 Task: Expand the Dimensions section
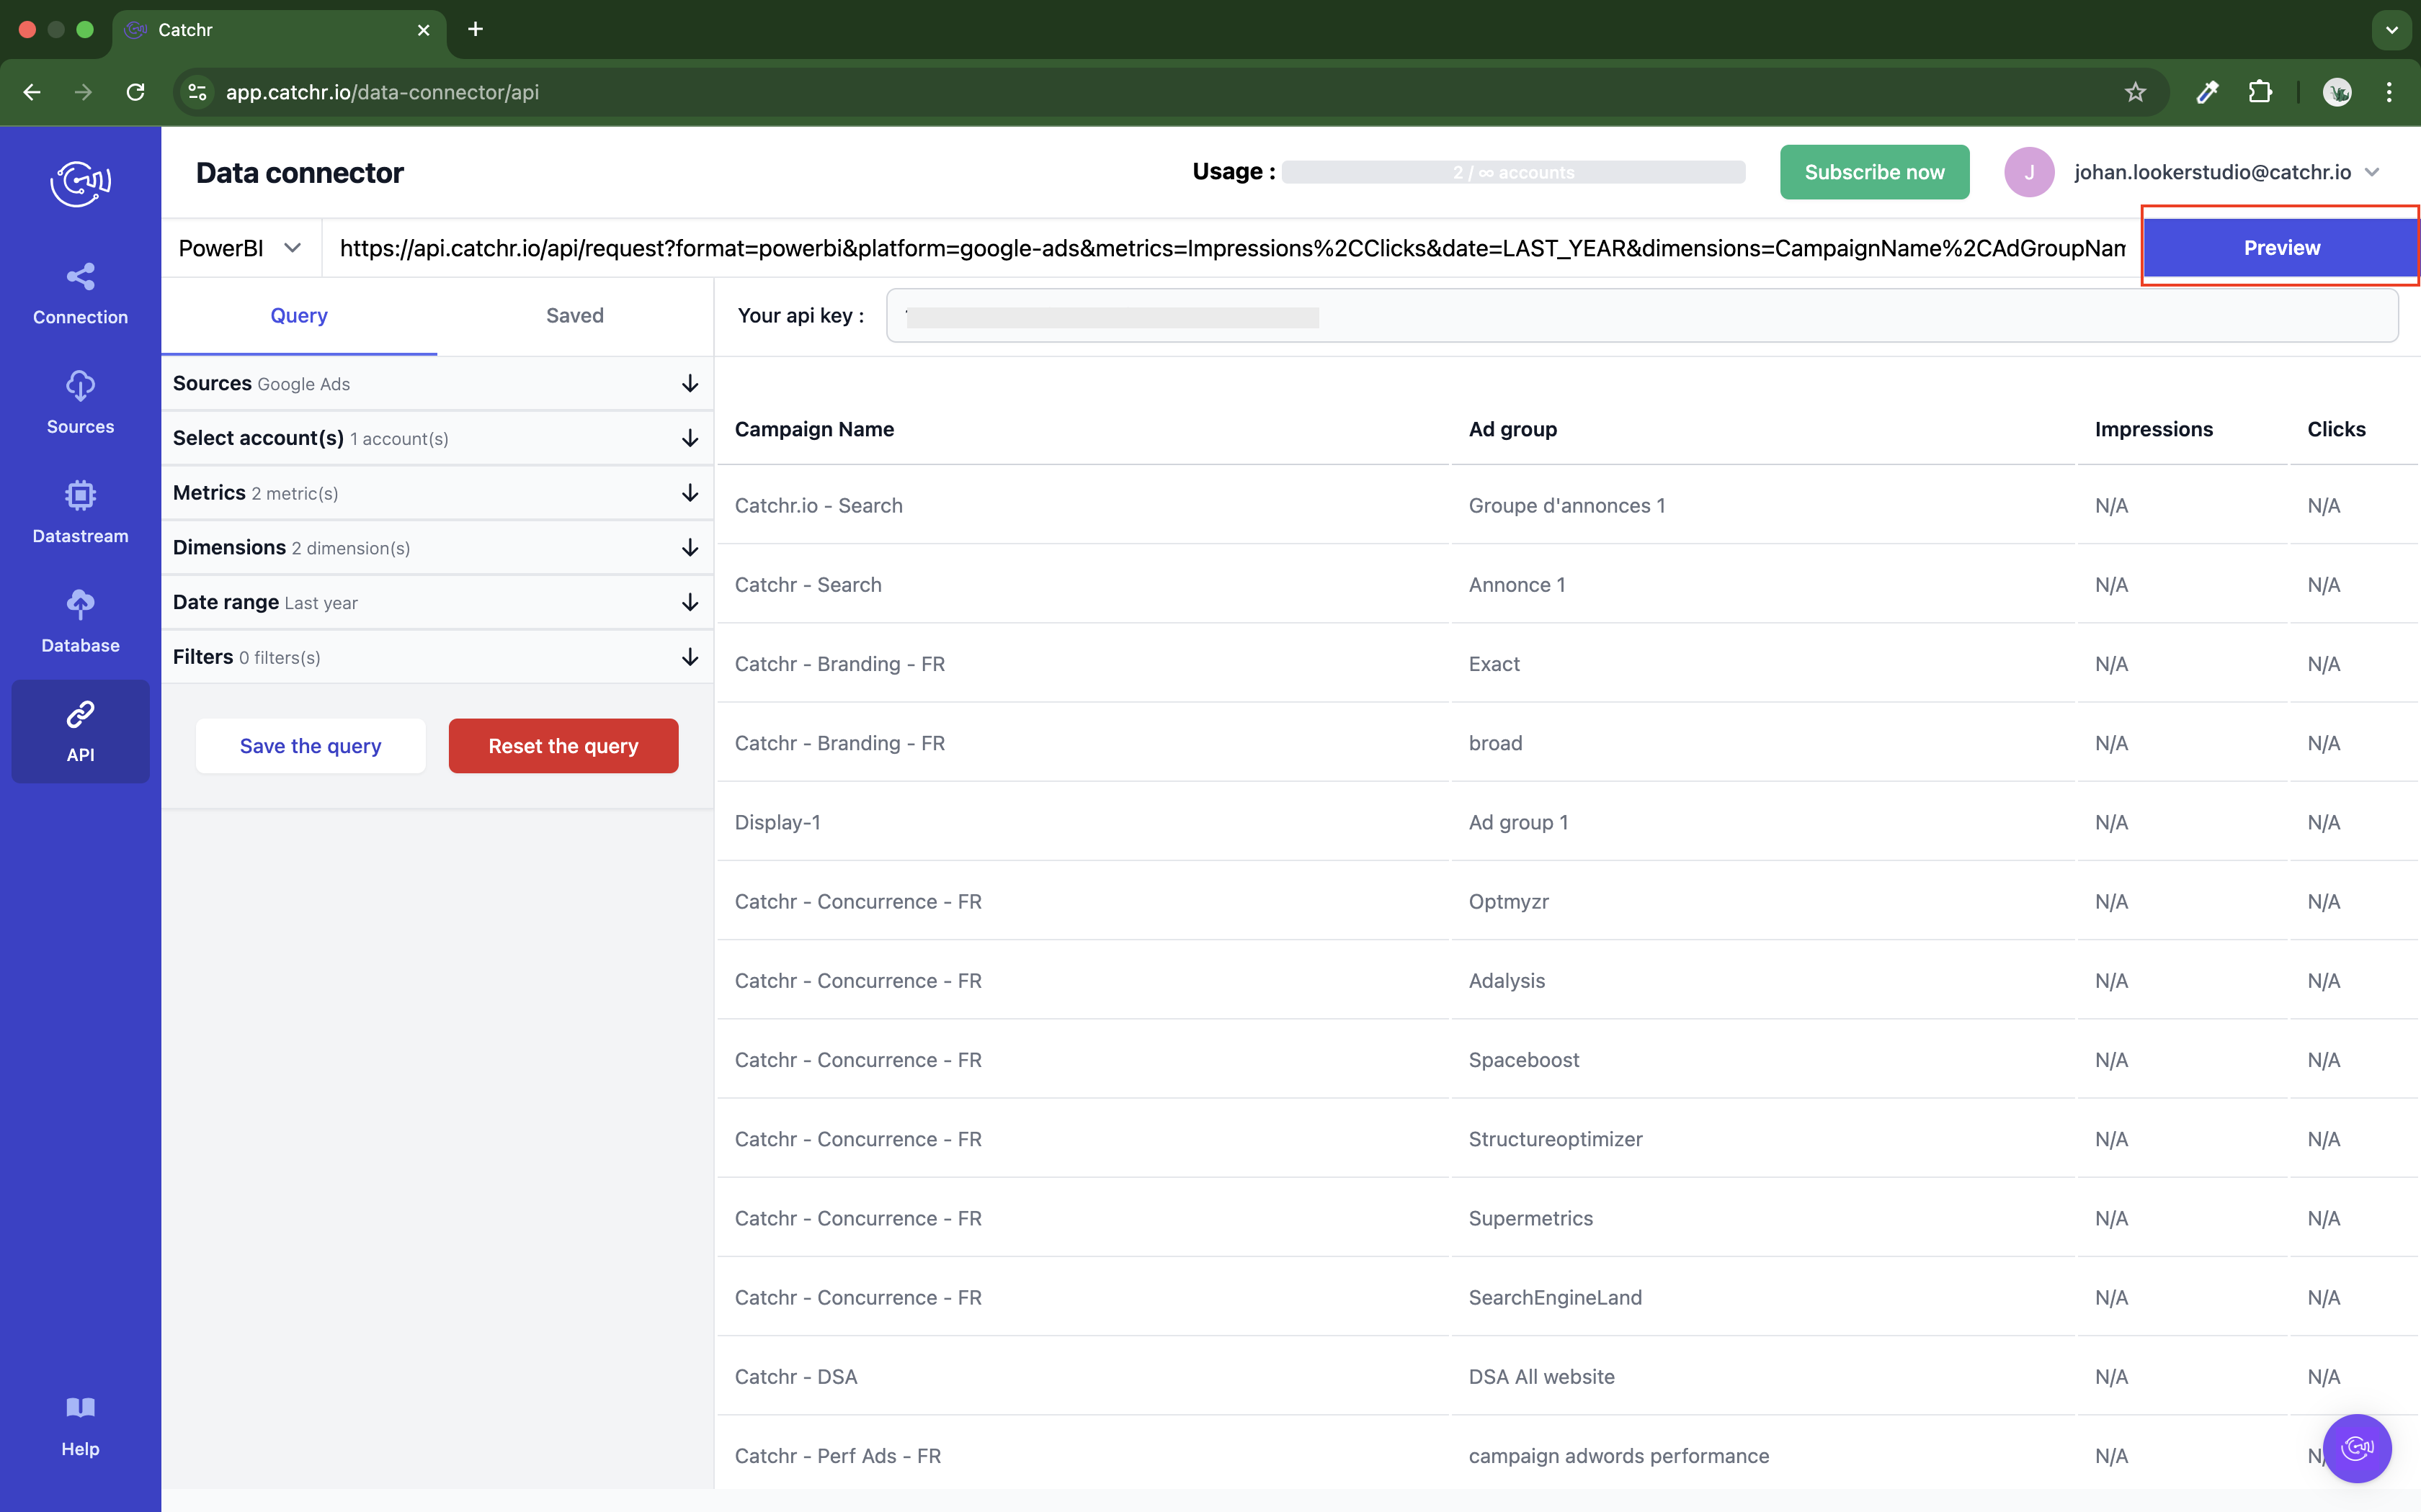437,547
